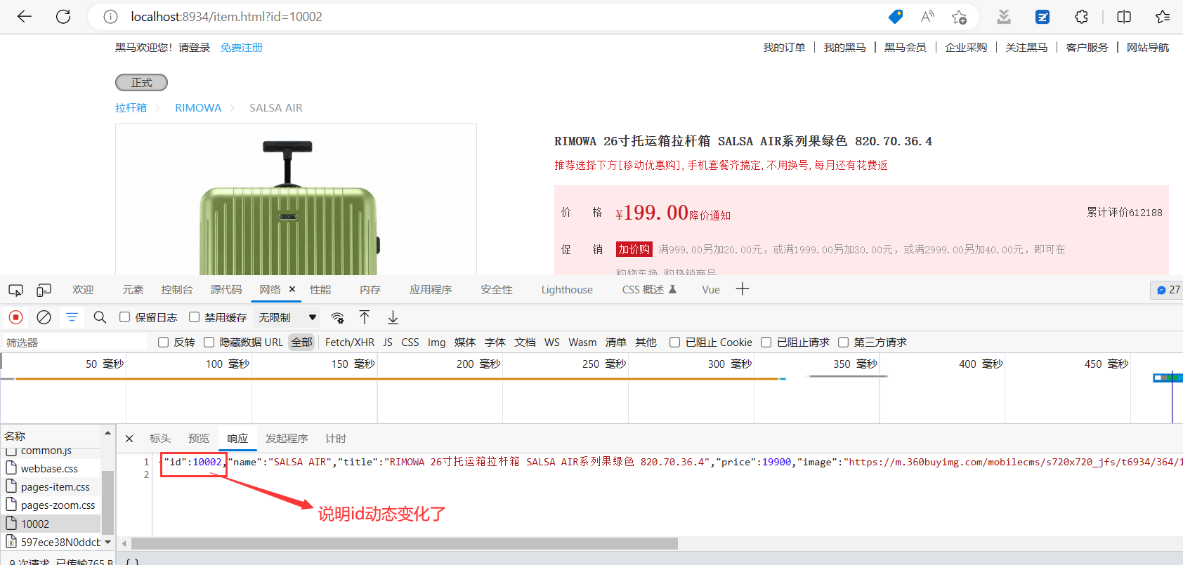Open network search magnifier icon
Image resolution: width=1183 pixels, height=565 pixels.
pyautogui.click(x=100, y=317)
